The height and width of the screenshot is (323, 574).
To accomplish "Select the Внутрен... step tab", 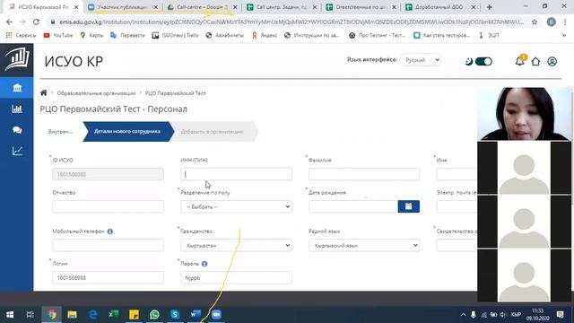I will tap(60, 132).
